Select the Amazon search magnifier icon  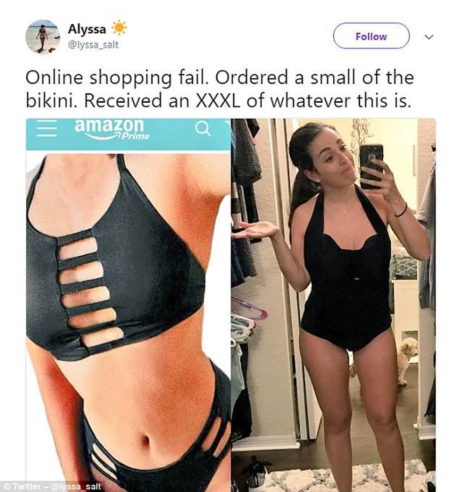[x=203, y=128]
